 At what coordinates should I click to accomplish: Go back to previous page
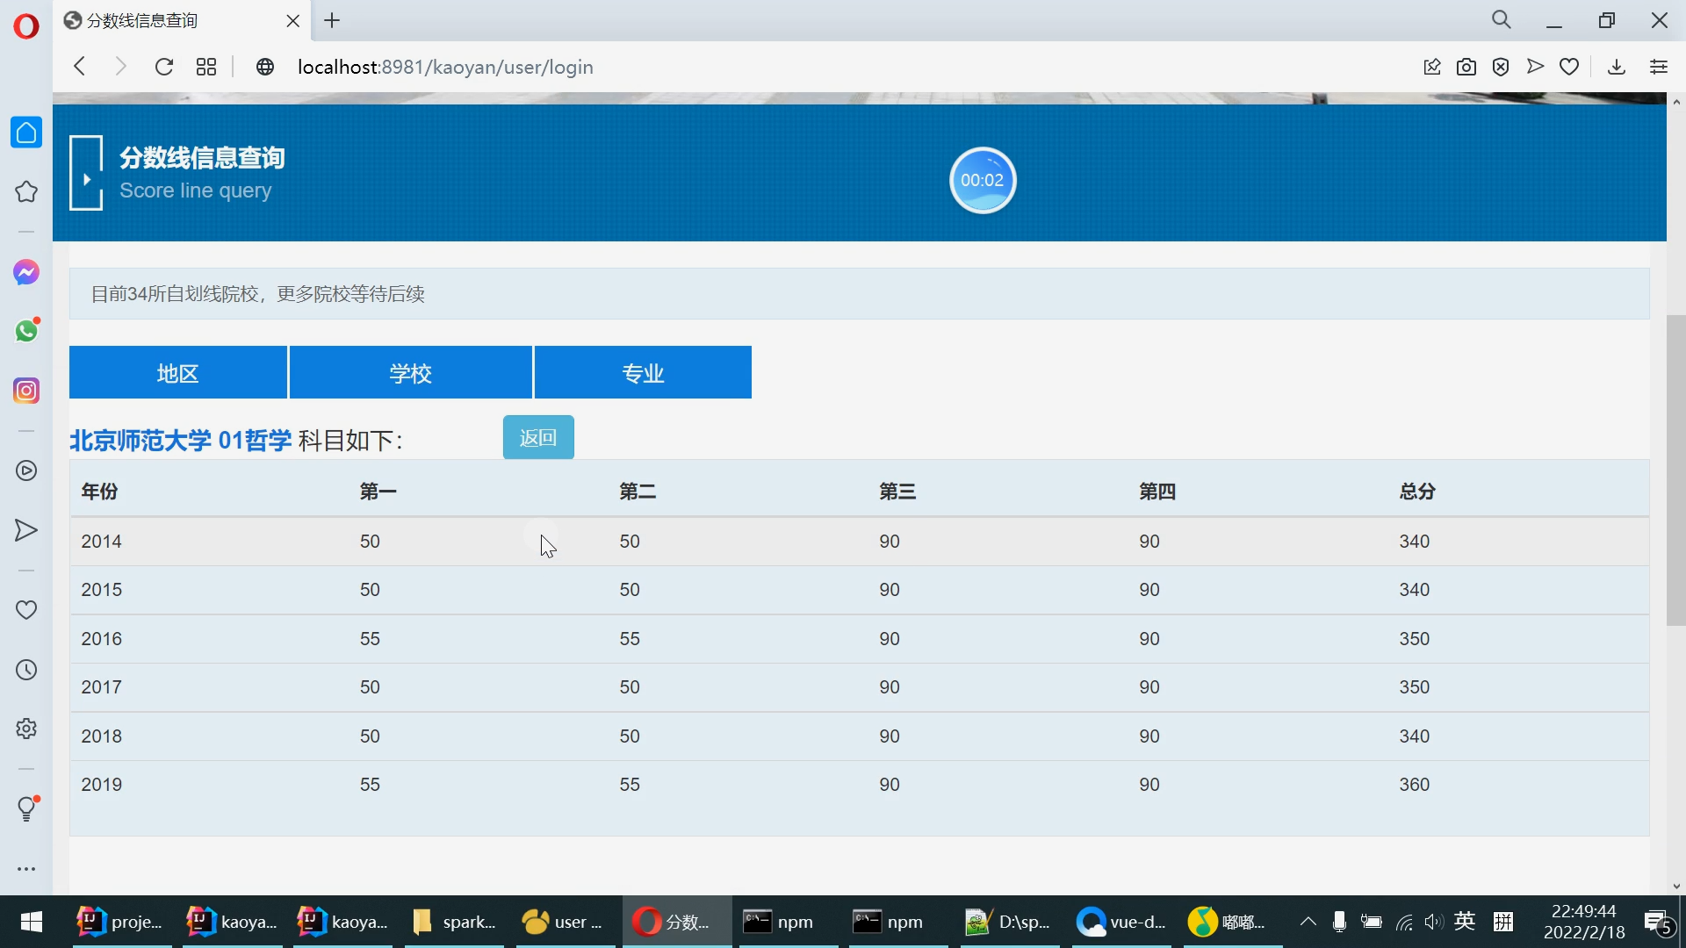pyautogui.click(x=80, y=67)
